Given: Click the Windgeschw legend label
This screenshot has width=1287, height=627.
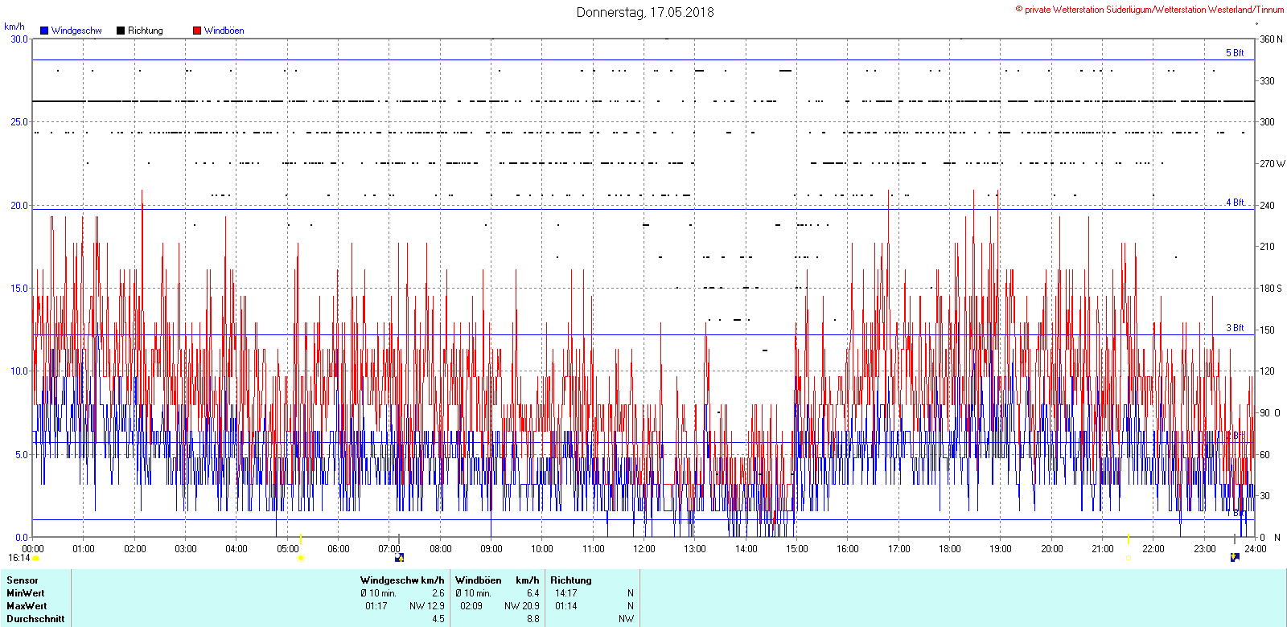Looking at the screenshot, I should point(76,31).
